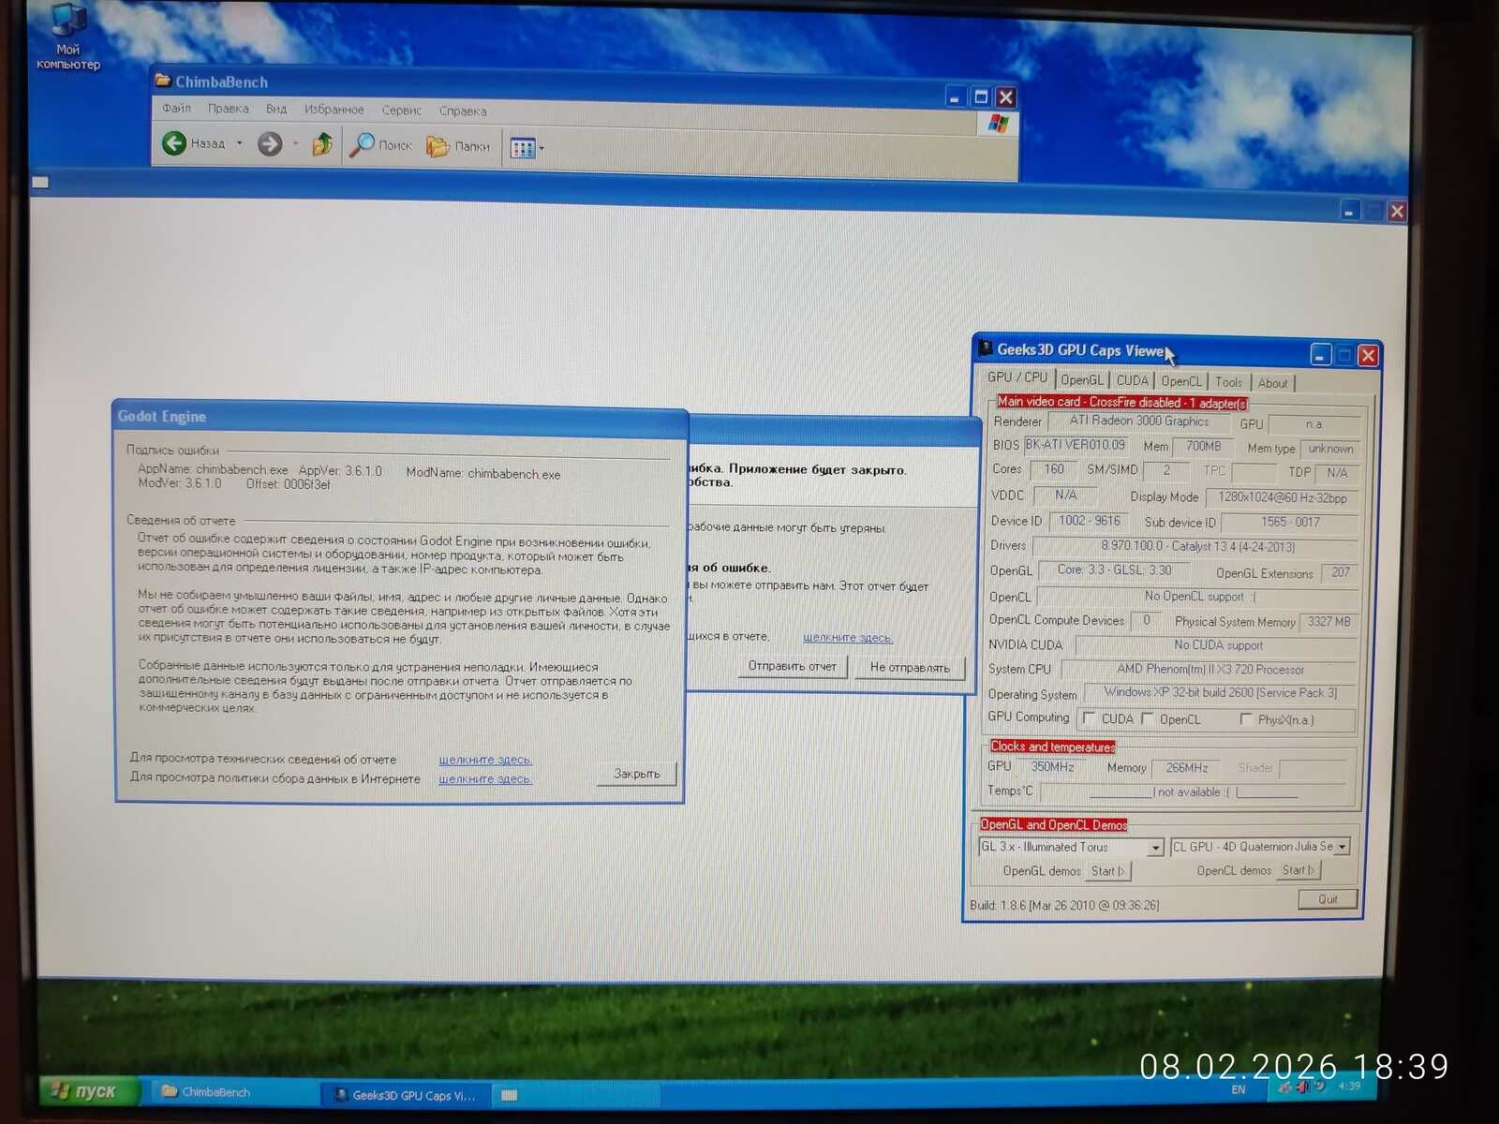1499x1124 pixels.
Task: Click Quit in GPU Caps Viewer
Action: [1328, 899]
